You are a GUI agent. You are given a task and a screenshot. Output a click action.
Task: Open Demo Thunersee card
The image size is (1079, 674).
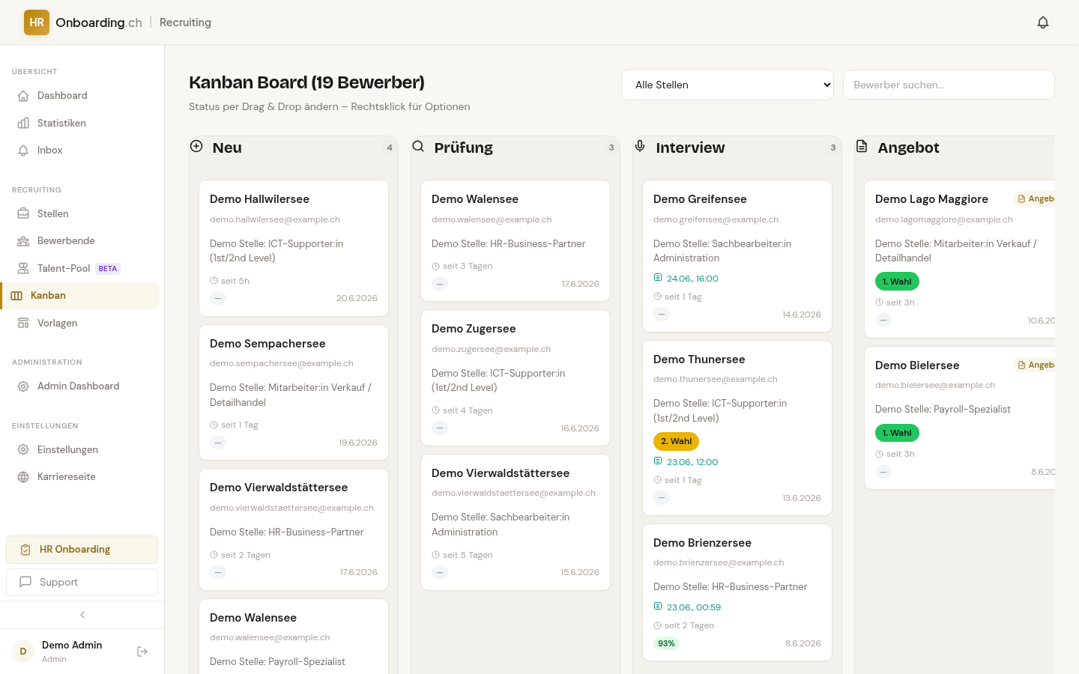(x=737, y=428)
